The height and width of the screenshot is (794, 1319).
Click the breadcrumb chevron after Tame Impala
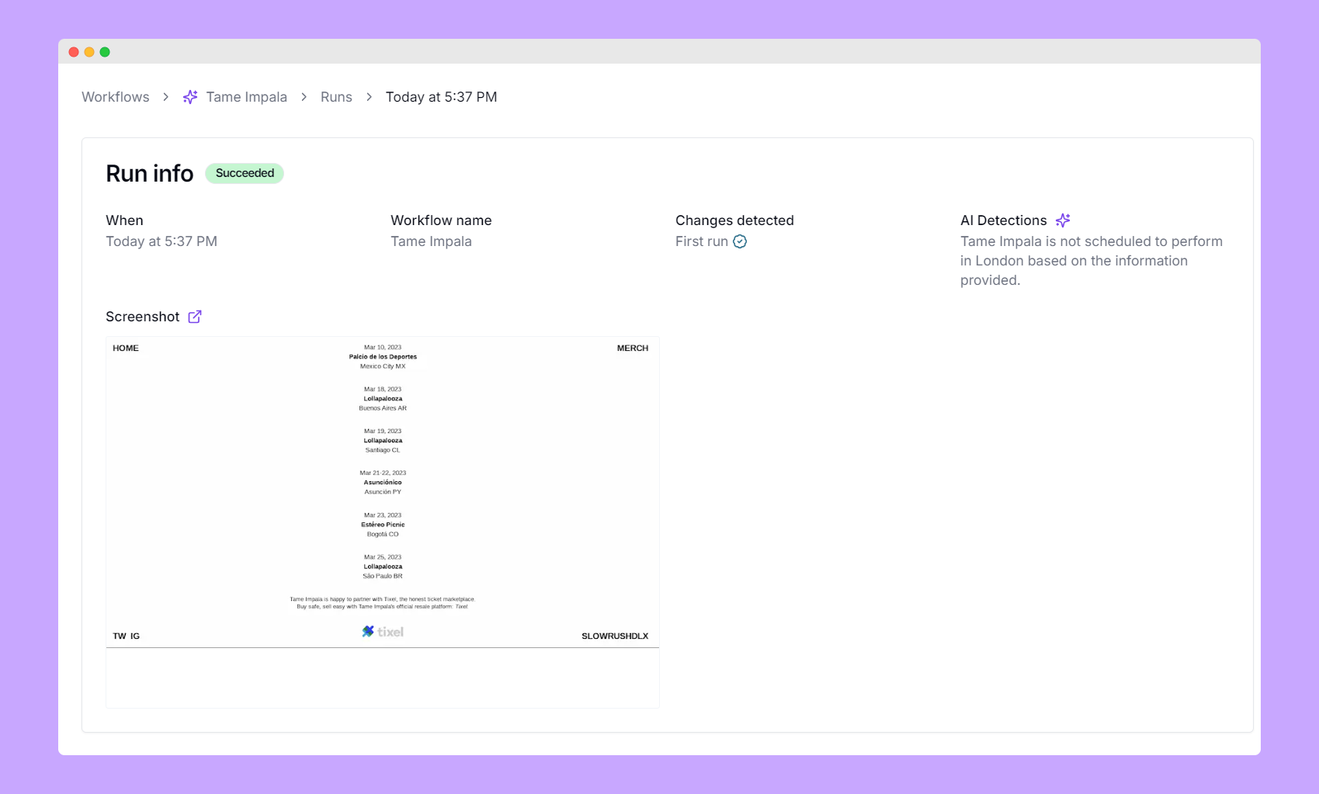(304, 97)
